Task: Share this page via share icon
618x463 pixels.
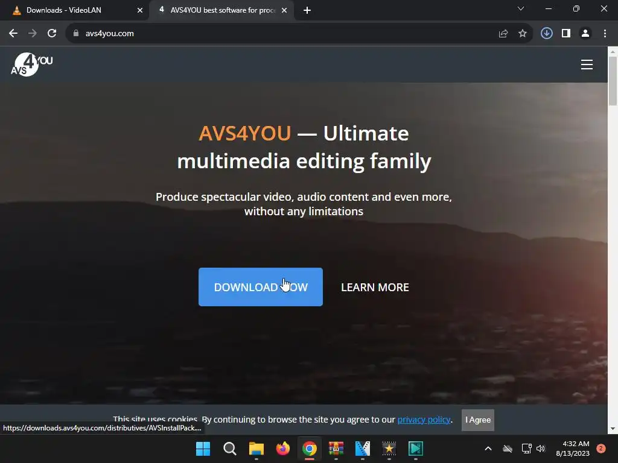Action: tap(503, 34)
